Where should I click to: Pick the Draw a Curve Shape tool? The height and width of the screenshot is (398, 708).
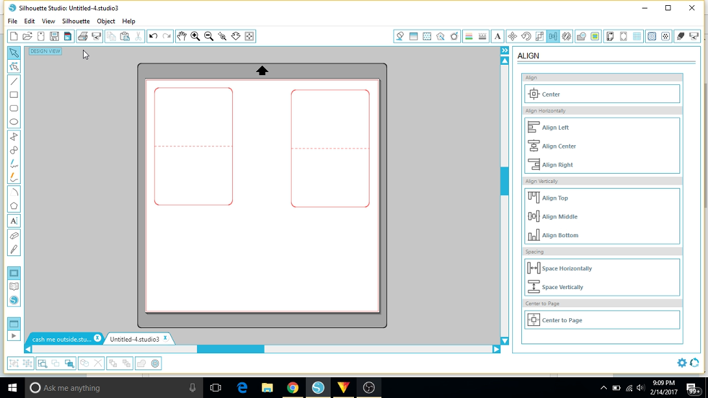coord(14,150)
